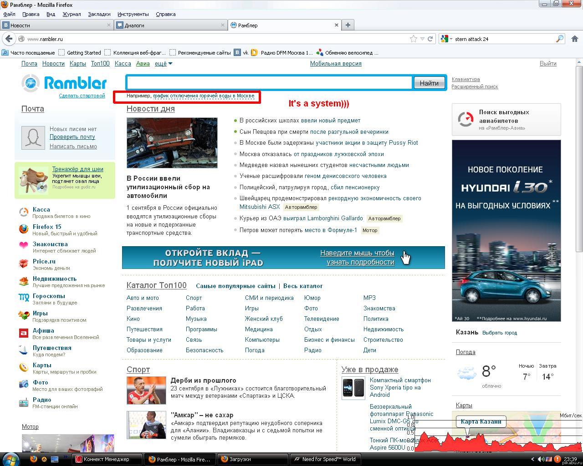Click the Карты compass icon
The height and width of the screenshot is (466, 583).
point(24,367)
